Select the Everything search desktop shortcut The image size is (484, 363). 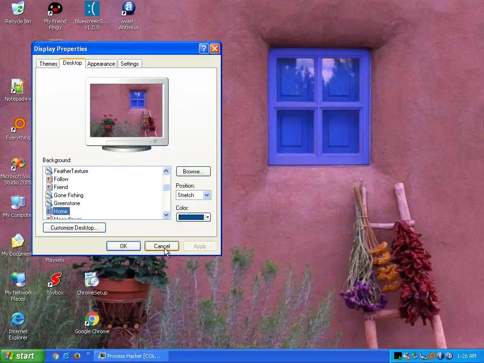click(18, 129)
